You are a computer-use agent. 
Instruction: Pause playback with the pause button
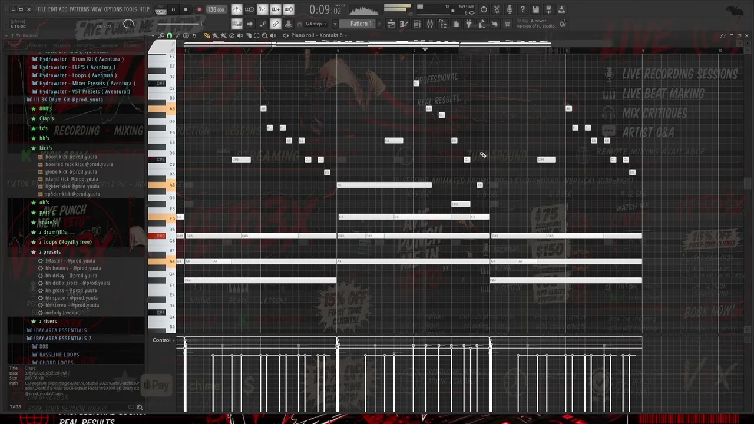[173, 9]
